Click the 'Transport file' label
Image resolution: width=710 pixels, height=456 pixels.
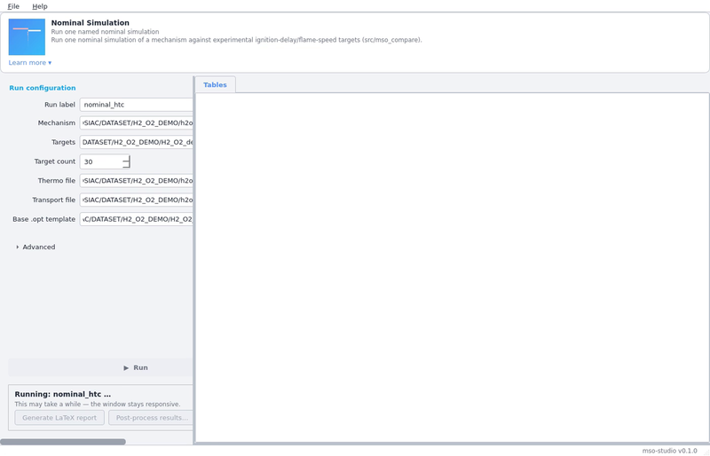[x=54, y=200]
